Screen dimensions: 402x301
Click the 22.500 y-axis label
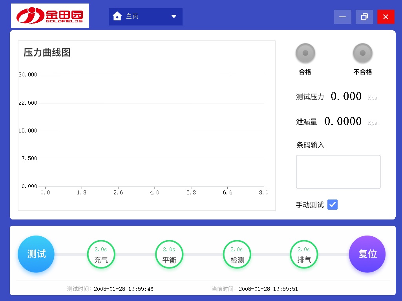[28, 103]
